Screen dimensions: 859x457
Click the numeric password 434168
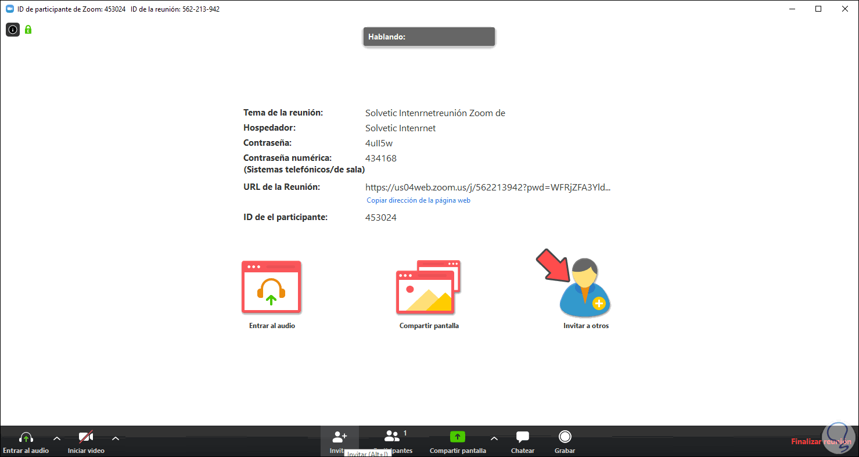pyautogui.click(x=381, y=158)
